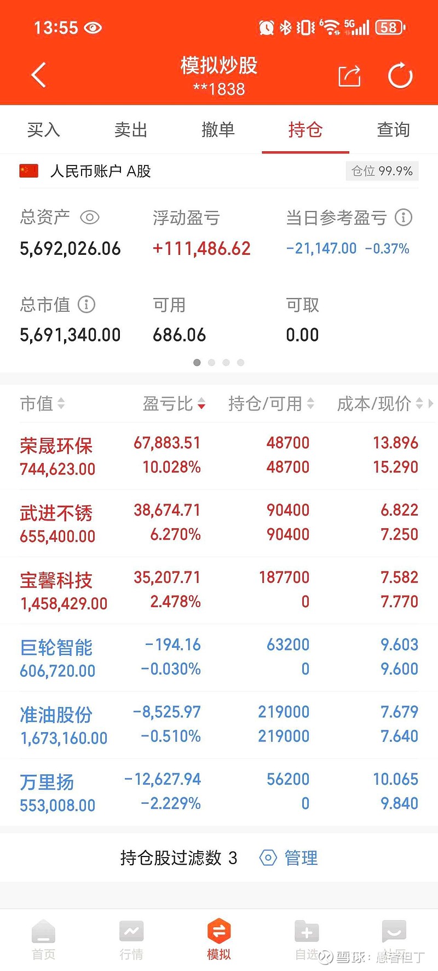Tap the second page indicator dot
The height and width of the screenshot is (971, 438).
tap(211, 362)
